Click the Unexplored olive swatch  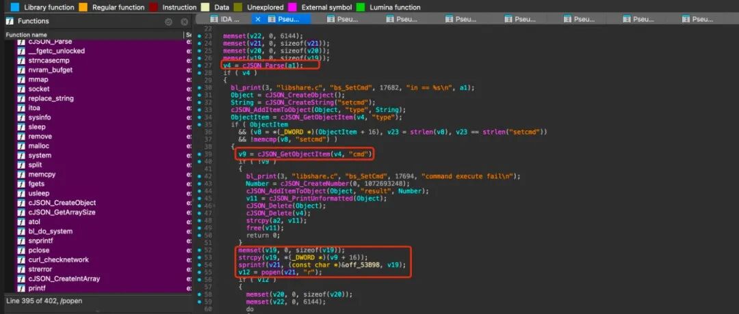click(238, 7)
